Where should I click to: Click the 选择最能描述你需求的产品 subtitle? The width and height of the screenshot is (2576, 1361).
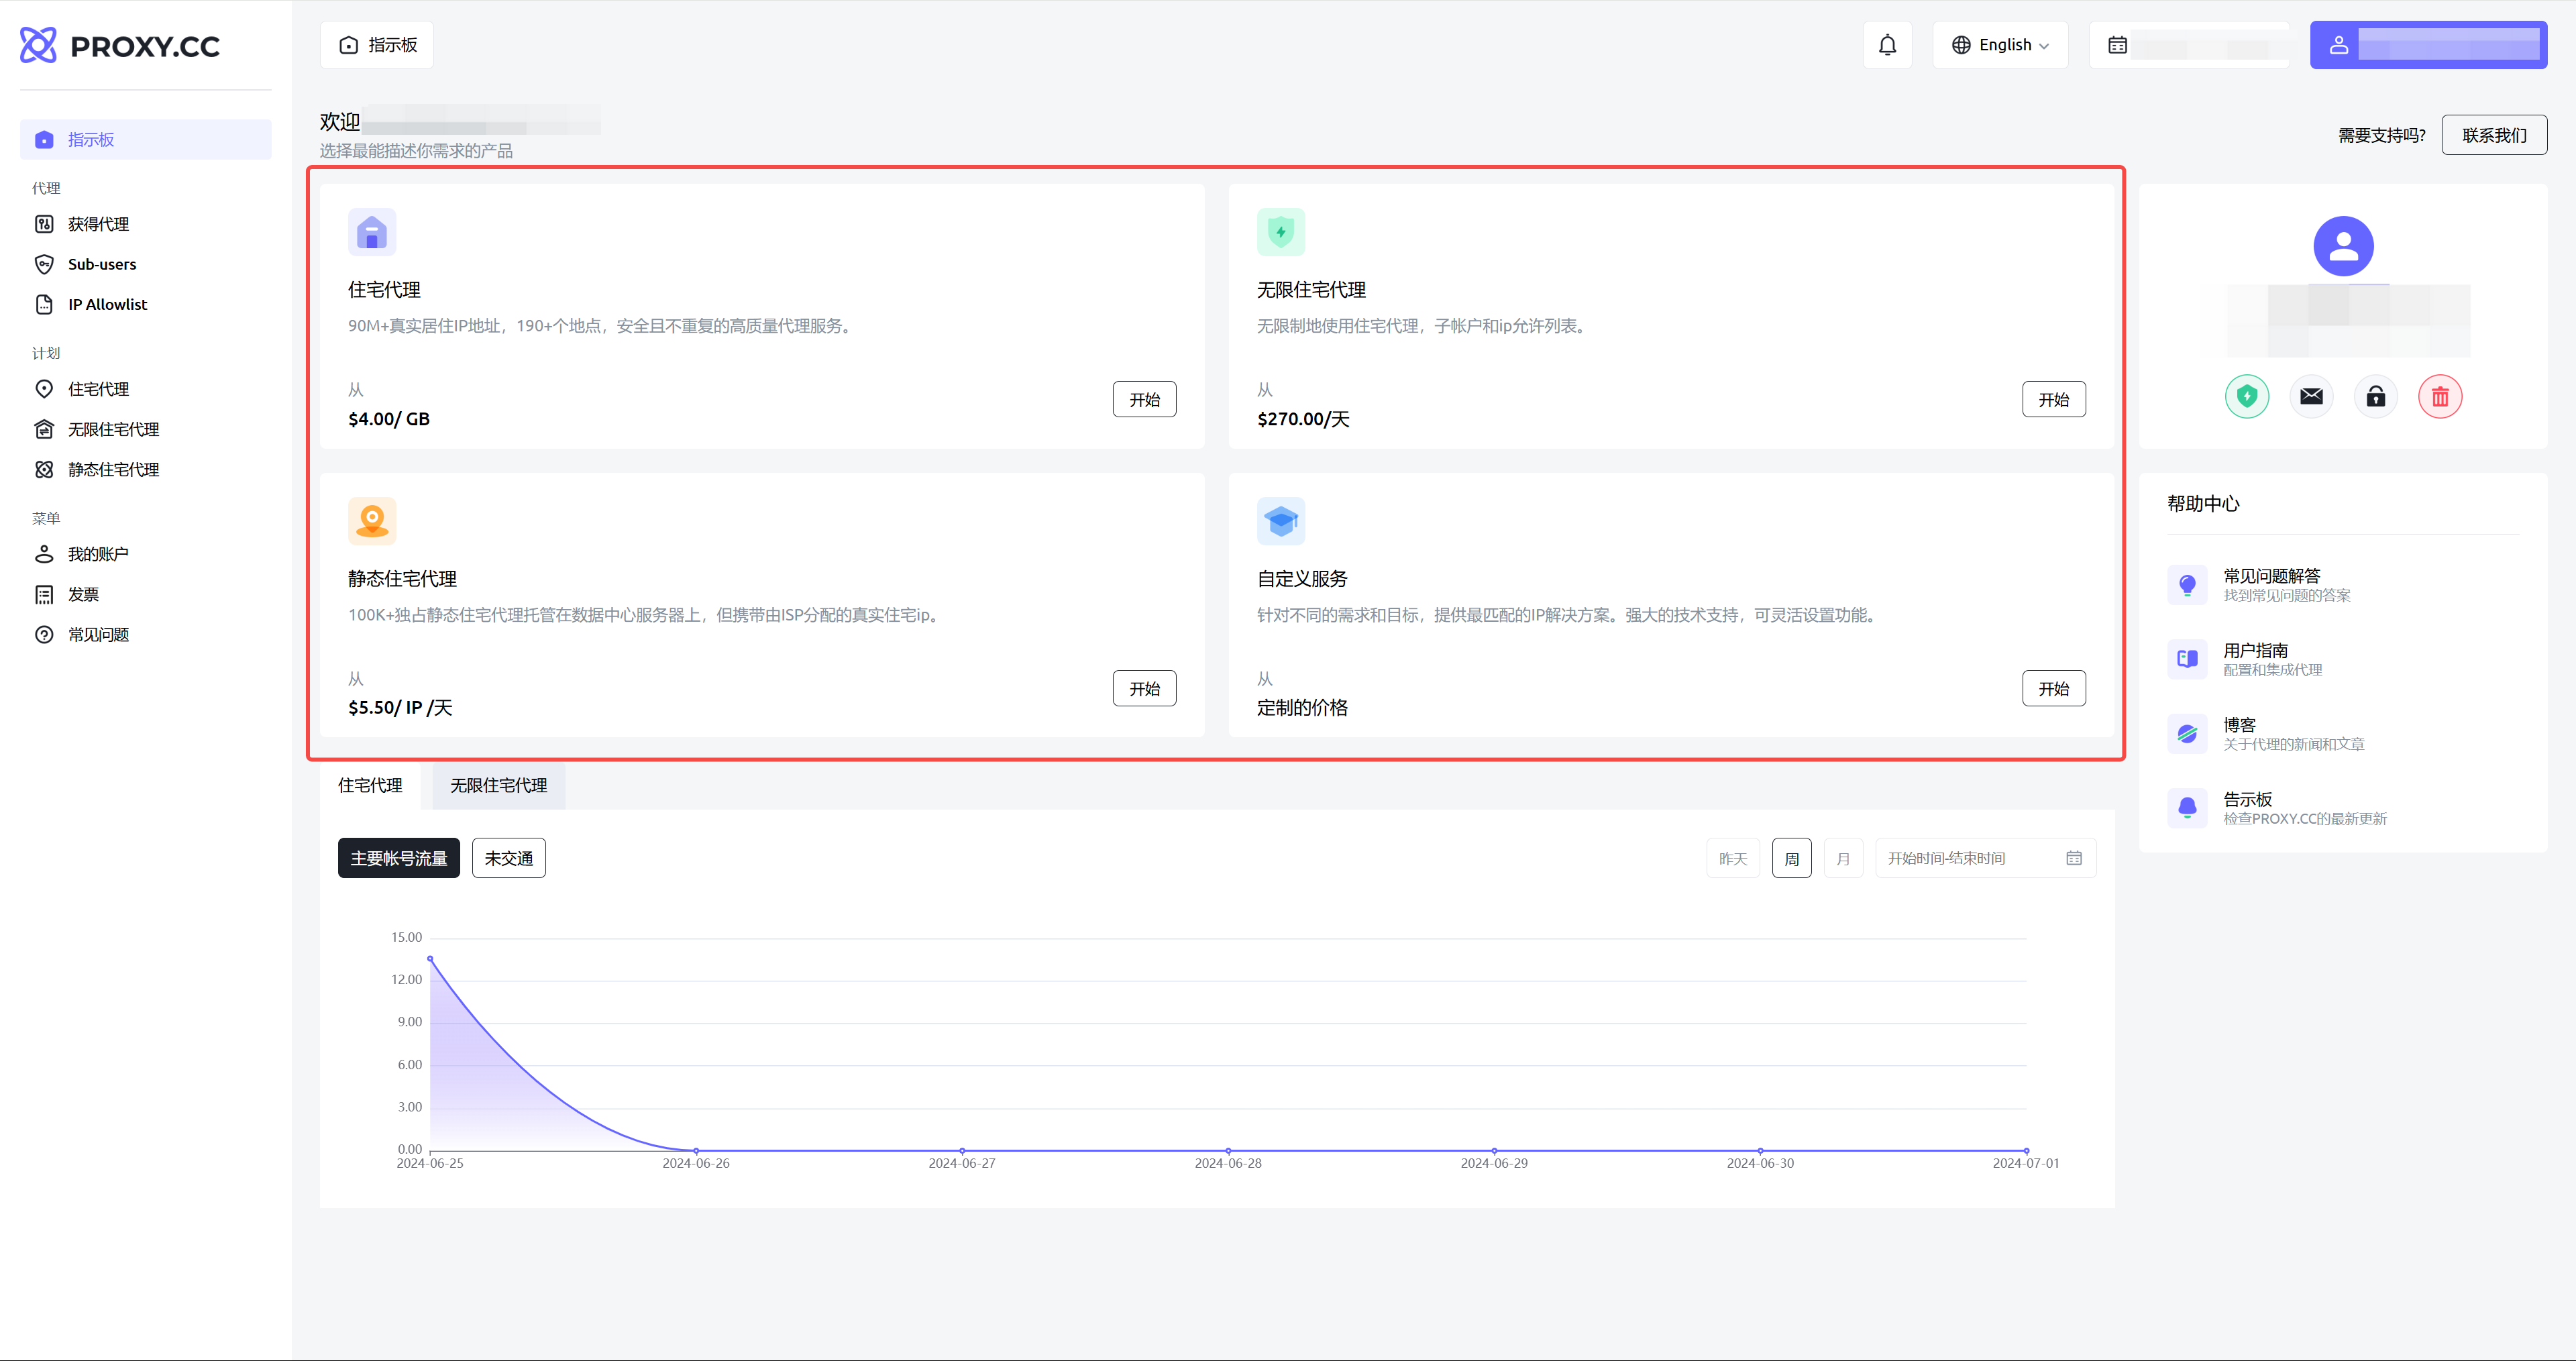tap(416, 151)
